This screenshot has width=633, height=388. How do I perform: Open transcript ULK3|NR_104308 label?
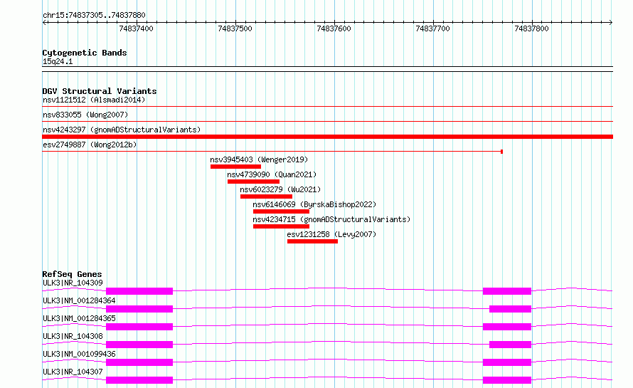[x=73, y=336]
